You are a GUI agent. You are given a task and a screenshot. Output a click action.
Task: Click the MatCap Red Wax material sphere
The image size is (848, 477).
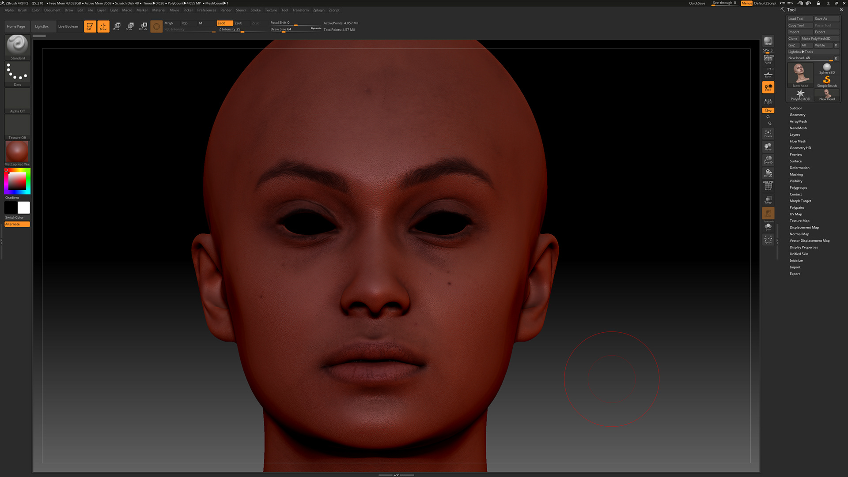pos(17,152)
